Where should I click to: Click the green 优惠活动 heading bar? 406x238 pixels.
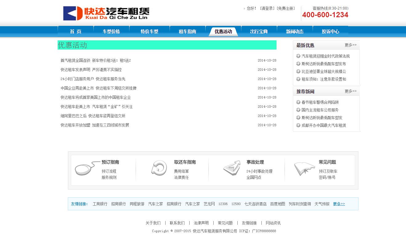[x=167, y=45]
